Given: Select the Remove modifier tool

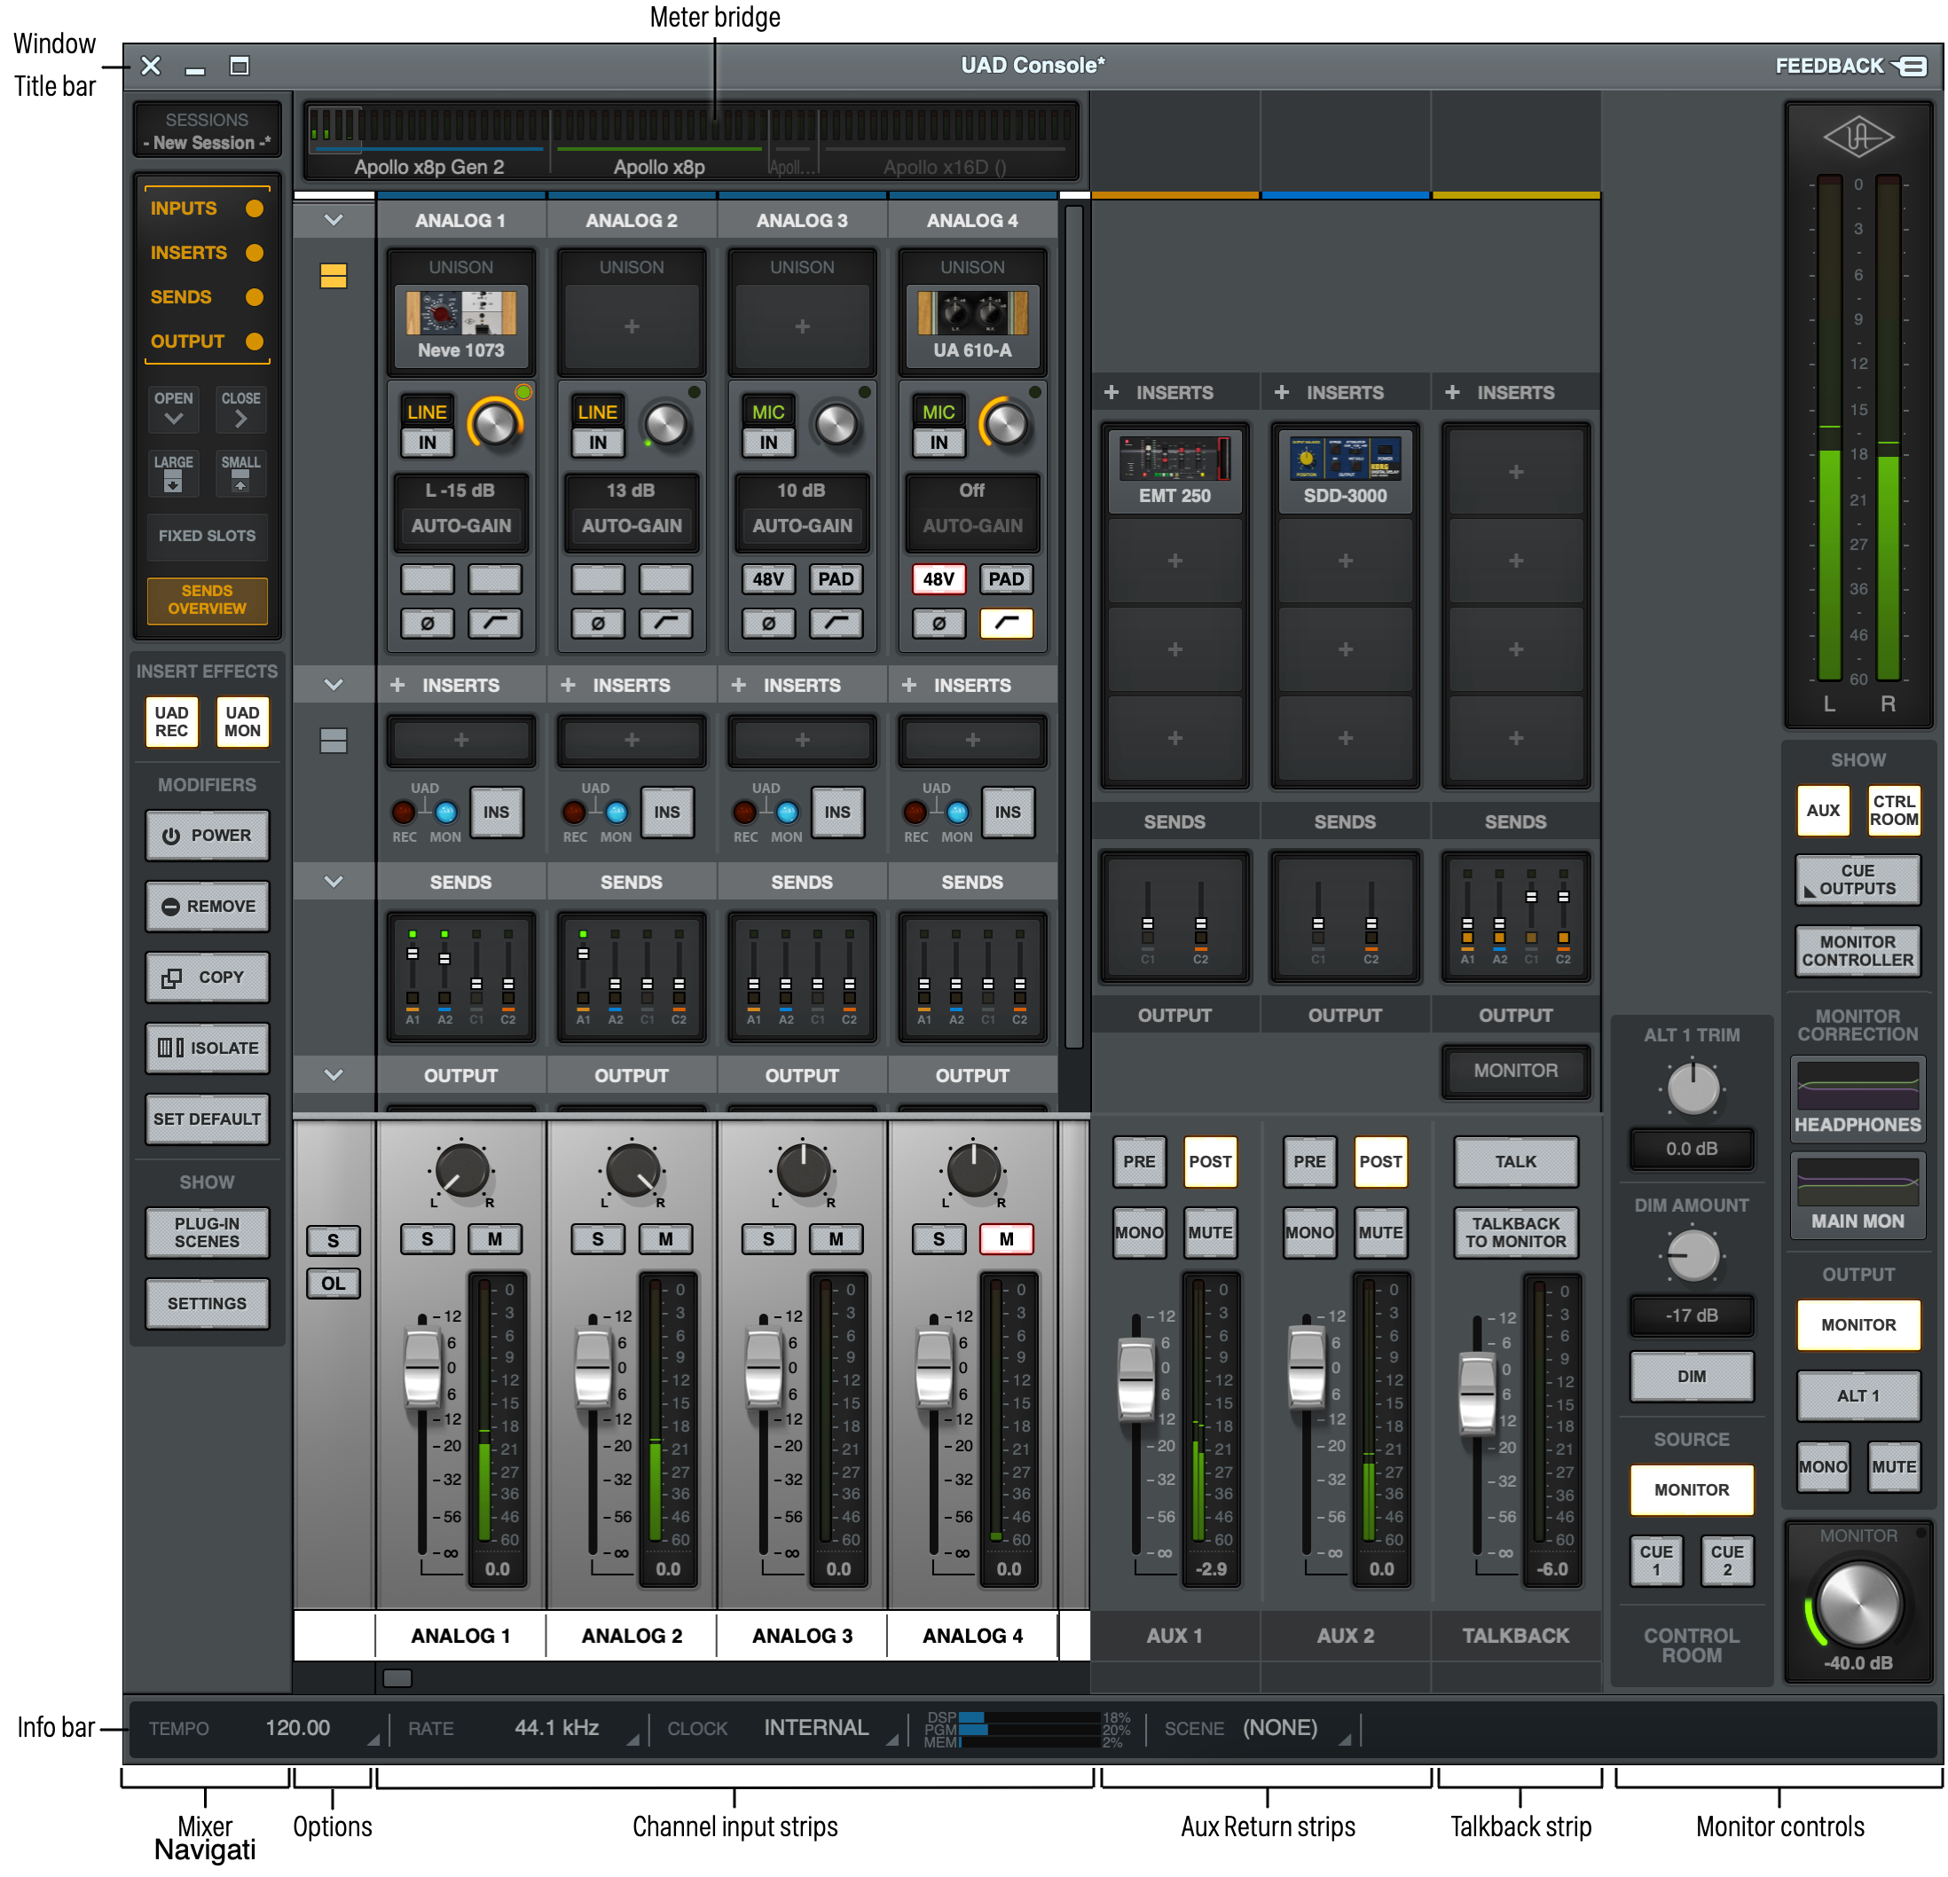Looking at the screenshot, I should coord(207,907).
